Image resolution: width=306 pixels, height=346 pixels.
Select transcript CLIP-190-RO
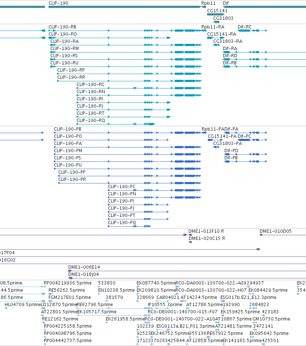pyautogui.click(x=63, y=34)
